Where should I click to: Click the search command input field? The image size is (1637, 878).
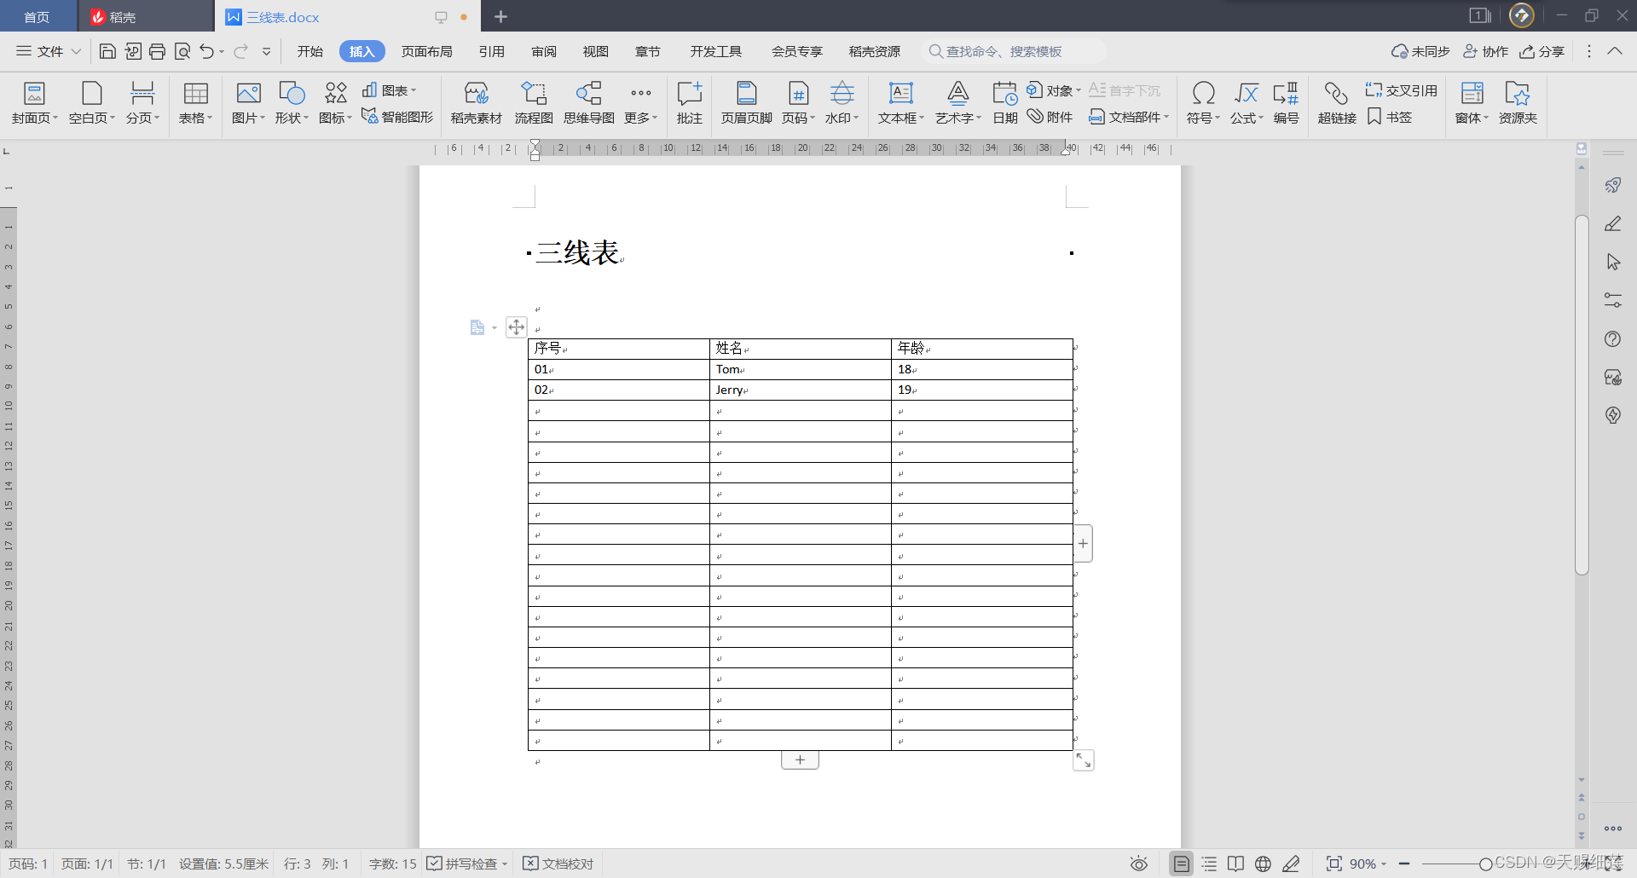(x=1014, y=51)
